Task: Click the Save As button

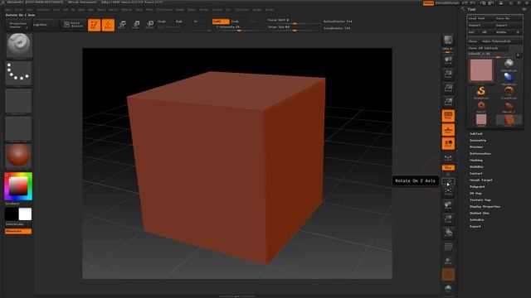Action: click(x=509, y=18)
